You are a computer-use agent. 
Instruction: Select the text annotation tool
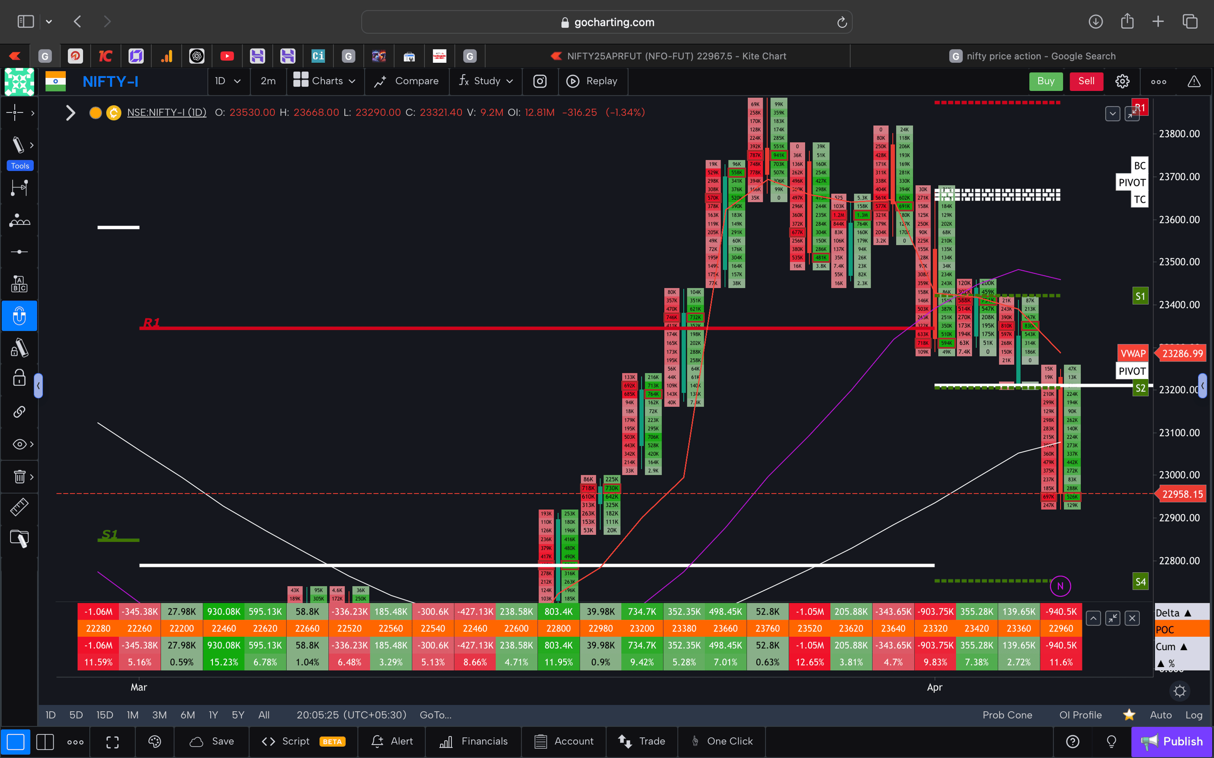point(19,283)
